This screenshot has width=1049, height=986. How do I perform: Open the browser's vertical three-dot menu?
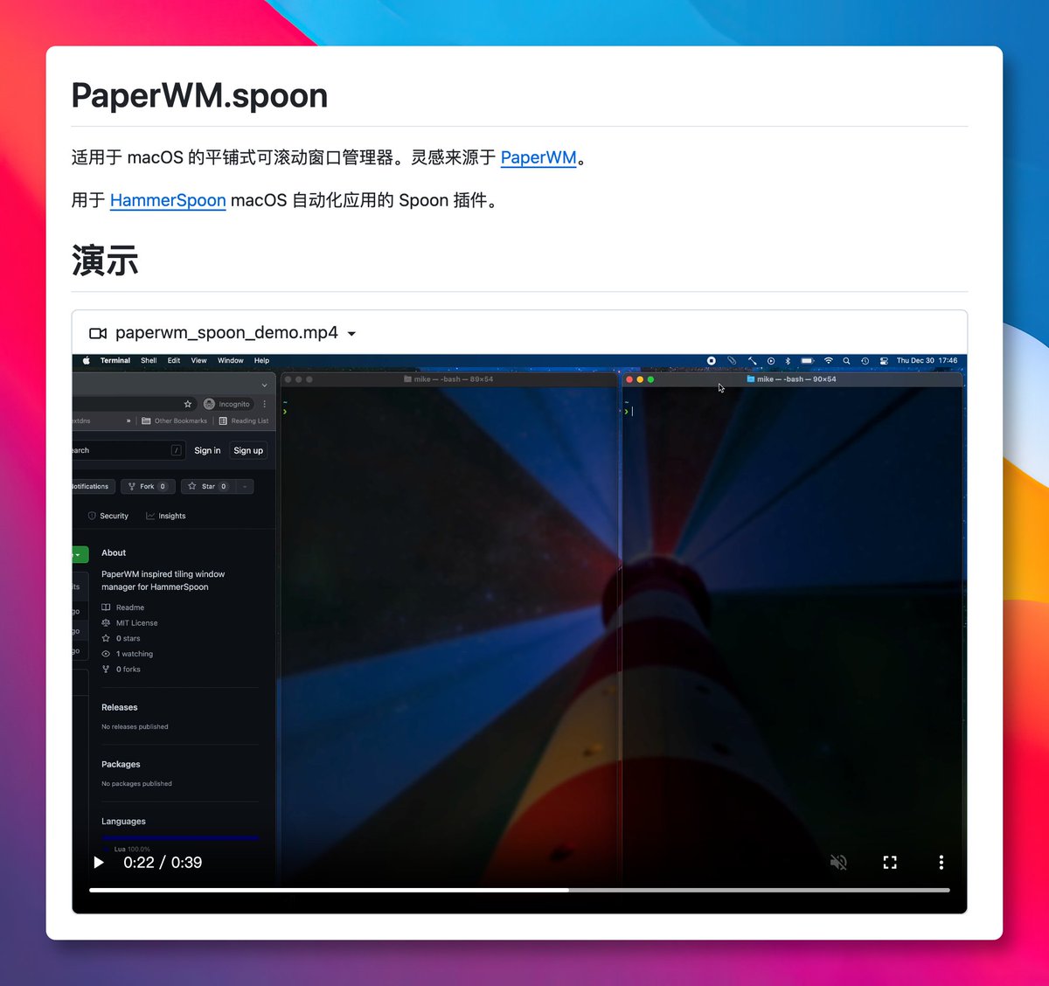point(265,404)
